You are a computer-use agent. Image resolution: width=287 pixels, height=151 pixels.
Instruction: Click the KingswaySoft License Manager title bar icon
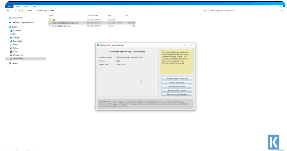98,45
